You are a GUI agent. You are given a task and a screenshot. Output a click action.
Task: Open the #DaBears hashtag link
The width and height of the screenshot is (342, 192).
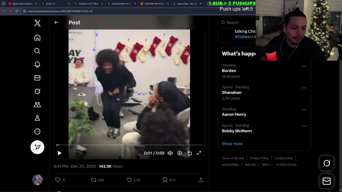244,37
